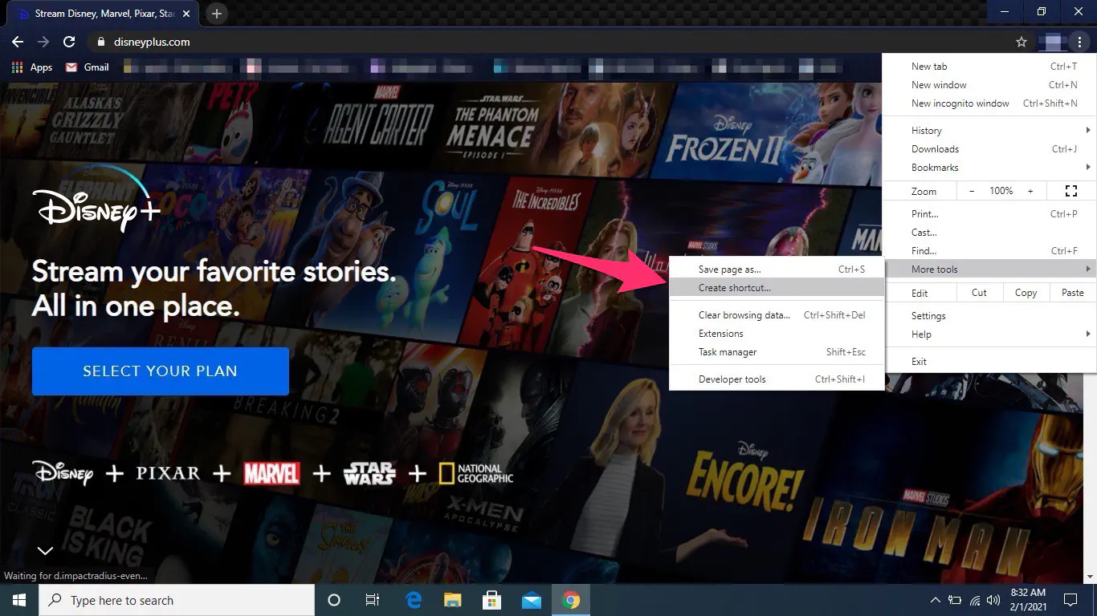
Task: Click the Chrome icon on the taskbar
Action: point(571,600)
